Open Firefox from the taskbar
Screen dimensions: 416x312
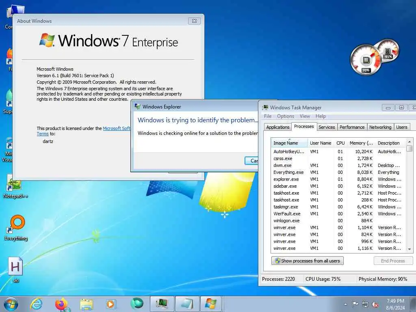click(x=61, y=304)
